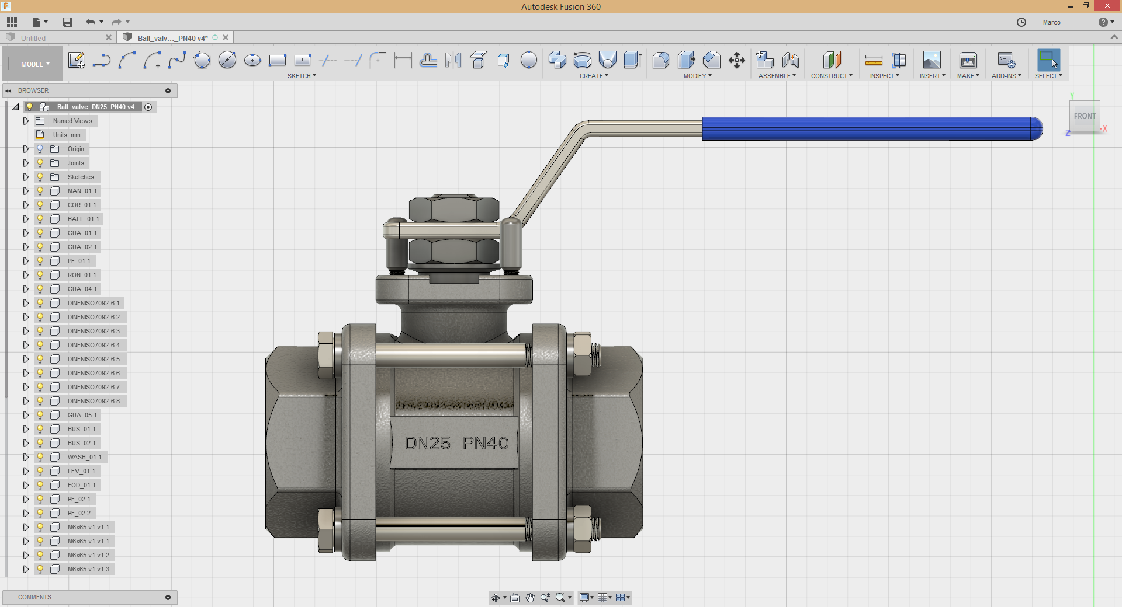
Task: Select the Line sketch tool
Action: (102, 60)
